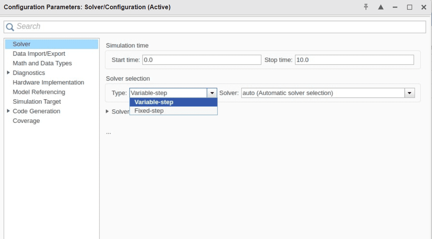Minimize the Configuration Parameters window

(x=395, y=7)
